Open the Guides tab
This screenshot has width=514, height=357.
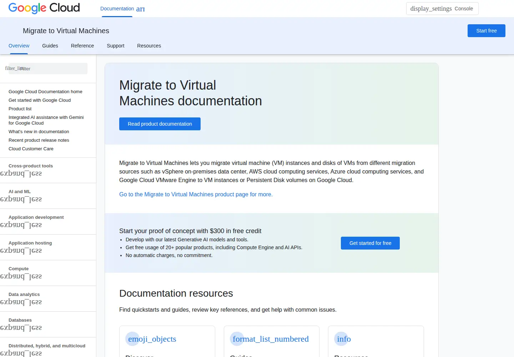pos(50,46)
